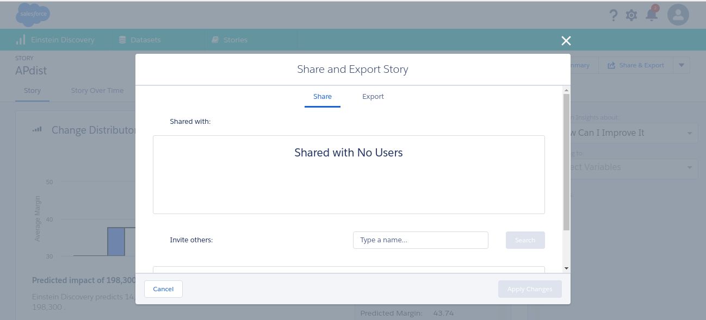Screen dimensions: 706x320
Task: Open the user profile avatar
Action: pyautogui.click(x=678, y=15)
